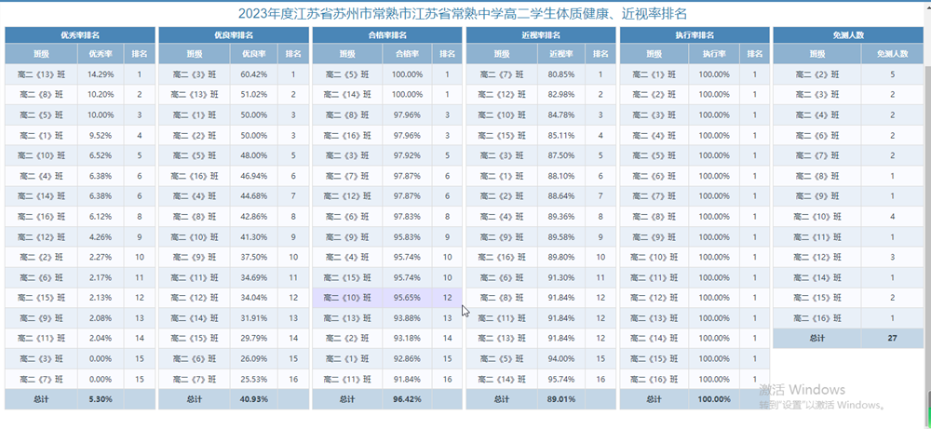This screenshot has width=931, height=429.
Task: Click the 97.83% pass rate cell
Action: (x=408, y=217)
